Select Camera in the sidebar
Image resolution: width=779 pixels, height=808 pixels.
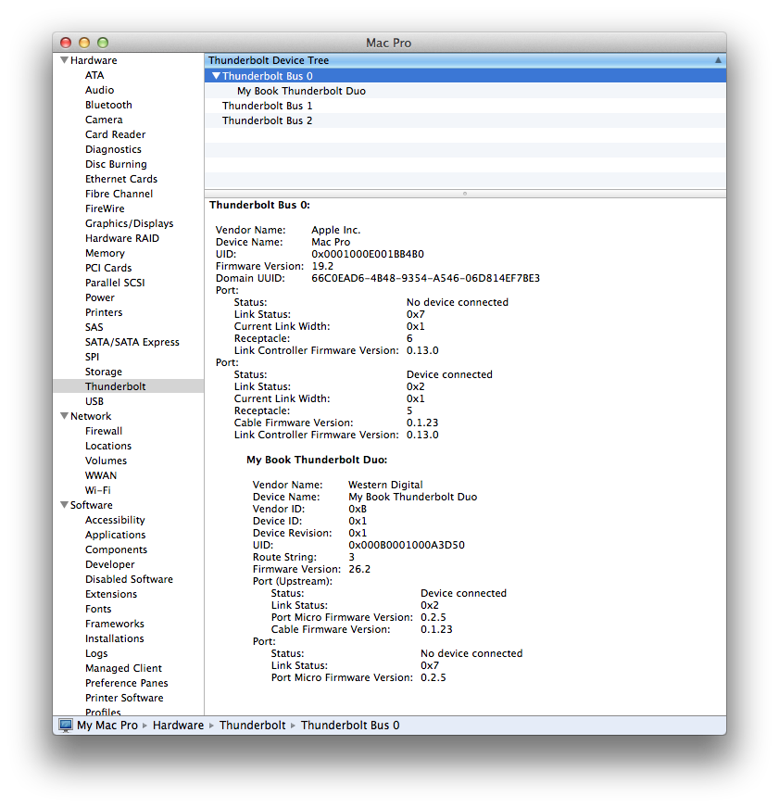pos(104,120)
